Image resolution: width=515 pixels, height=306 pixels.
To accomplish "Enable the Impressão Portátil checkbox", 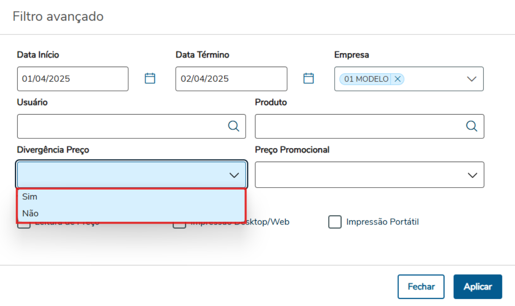I will (x=335, y=222).
